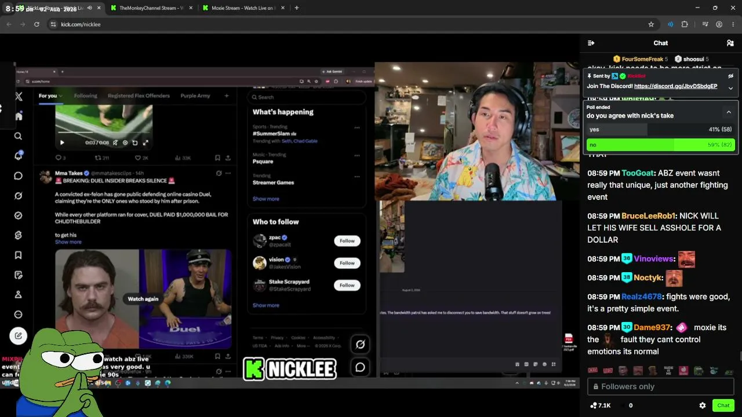Open X Home in the sidebar
Viewport: 742px width, 417px height.
point(19,116)
